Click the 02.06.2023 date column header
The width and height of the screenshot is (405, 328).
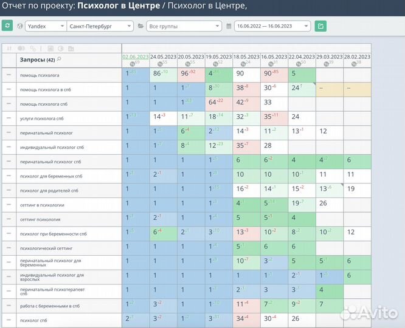135,56
